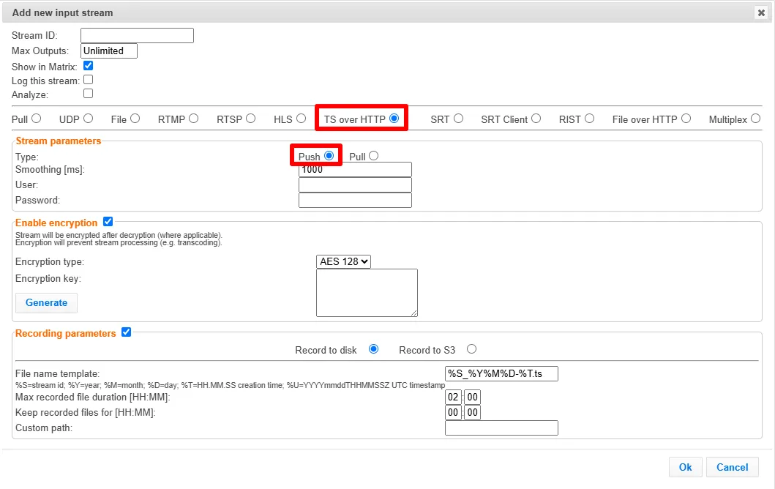
Task: Select the Record to disk option
Action: pos(374,349)
